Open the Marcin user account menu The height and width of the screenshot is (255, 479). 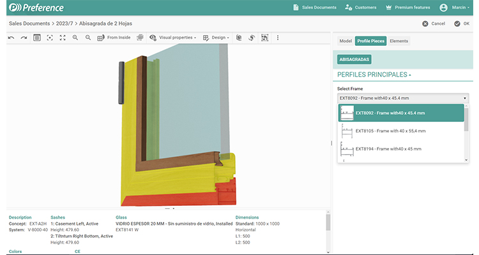tap(455, 7)
